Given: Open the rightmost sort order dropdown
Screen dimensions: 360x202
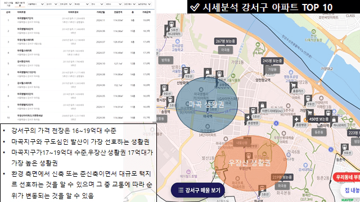Looking at the screenshot, I should click(x=145, y=4).
